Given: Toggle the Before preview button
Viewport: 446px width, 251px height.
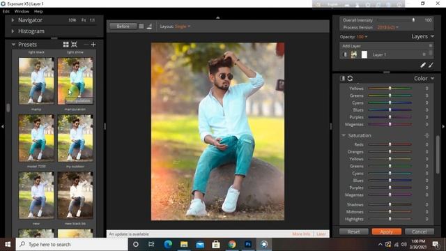Looking at the screenshot, I should click(123, 26).
